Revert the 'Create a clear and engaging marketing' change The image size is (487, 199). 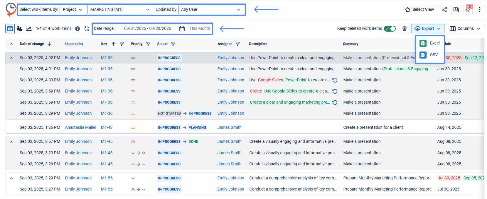[335, 102]
